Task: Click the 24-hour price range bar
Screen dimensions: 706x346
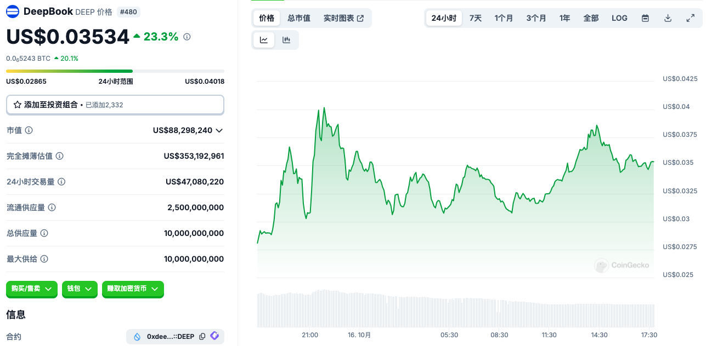Action: (x=115, y=71)
